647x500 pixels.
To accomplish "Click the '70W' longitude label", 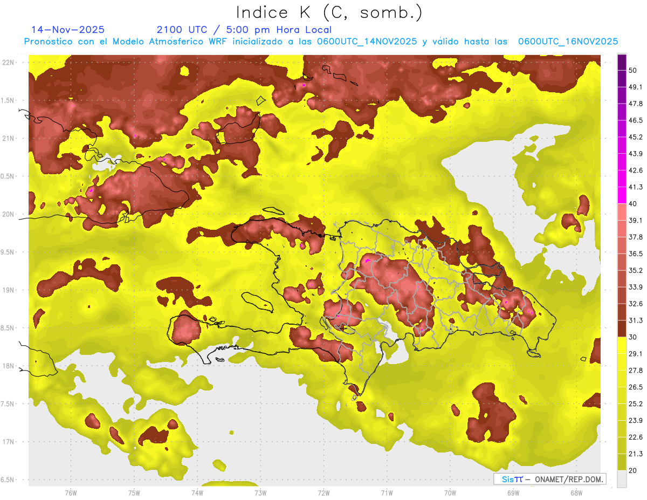I will tap(450, 492).
